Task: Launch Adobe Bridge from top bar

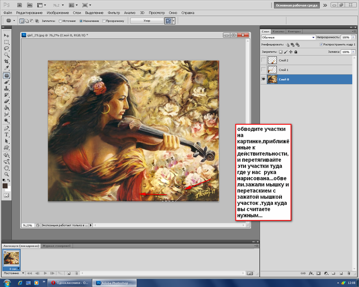Action: (x=19, y=5)
